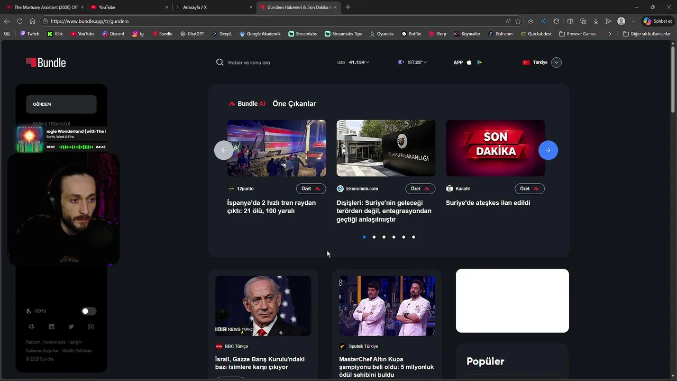Open Diğer sık kullanılanlar folder
This screenshot has height=381, width=677.
click(646, 34)
